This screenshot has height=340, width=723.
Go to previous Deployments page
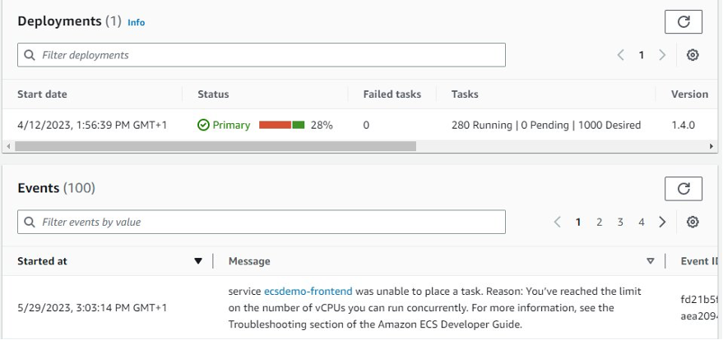[621, 55]
